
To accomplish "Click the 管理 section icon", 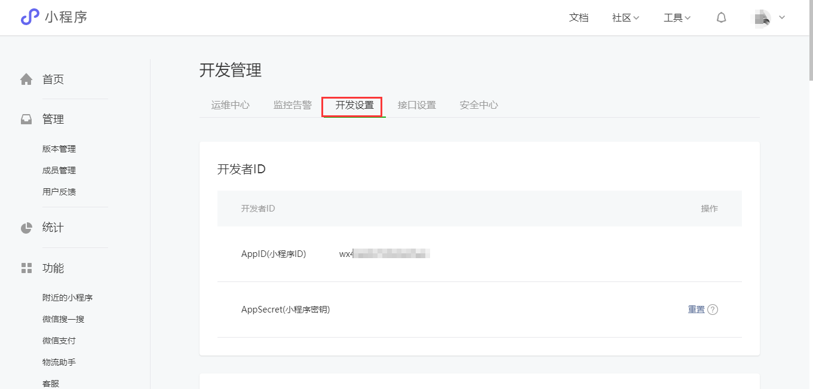I will pos(26,118).
